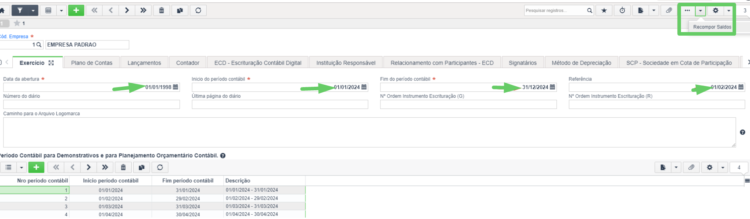Image resolution: width=750 pixels, height=219 pixels.
Task: Open the top settings gear
Action: point(715,11)
